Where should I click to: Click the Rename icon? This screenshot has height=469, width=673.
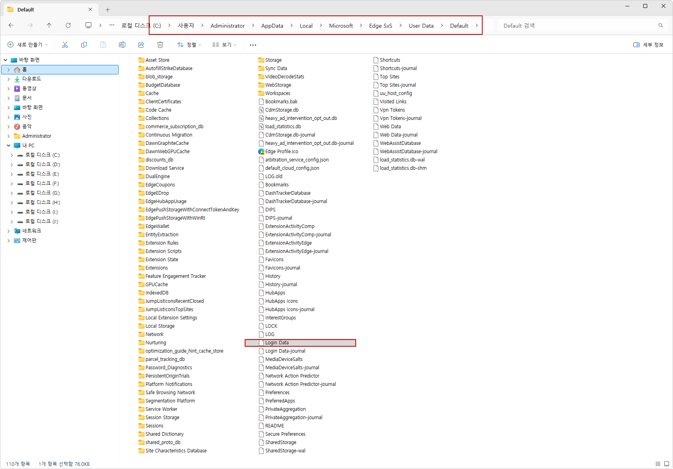pos(122,45)
